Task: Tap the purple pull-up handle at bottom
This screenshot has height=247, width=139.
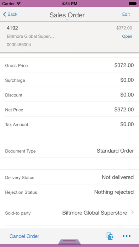Action: [69, 242]
